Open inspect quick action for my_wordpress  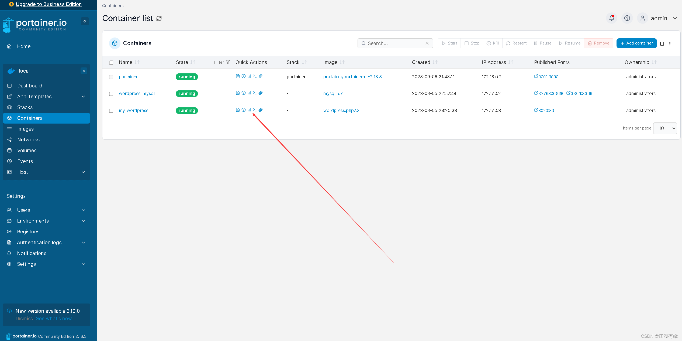click(244, 110)
